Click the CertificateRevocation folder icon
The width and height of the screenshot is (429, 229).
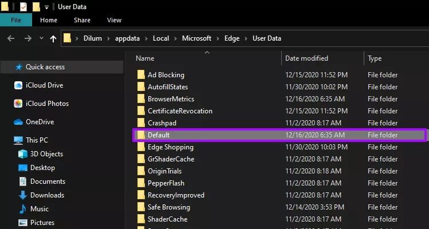(141, 111)
